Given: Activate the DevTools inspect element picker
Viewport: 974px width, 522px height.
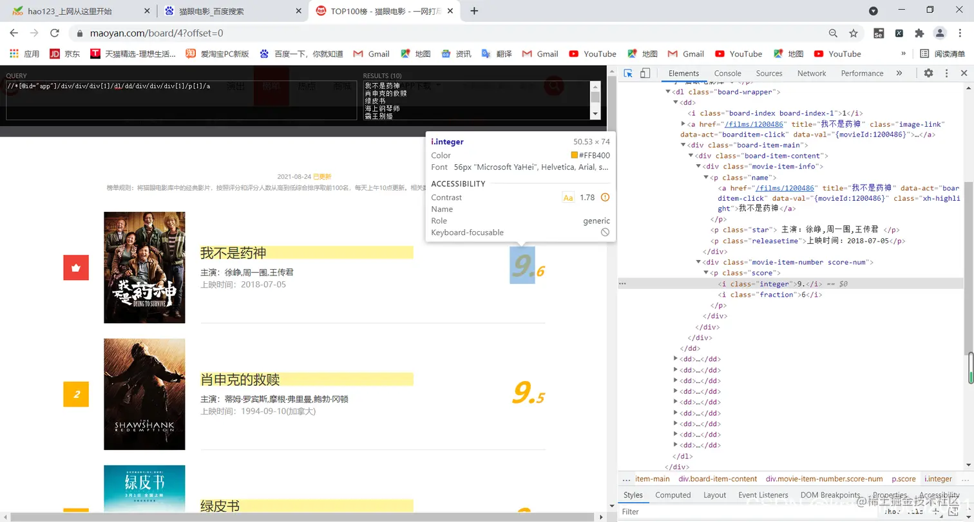Looking at the screenshot, I should 629,73.
